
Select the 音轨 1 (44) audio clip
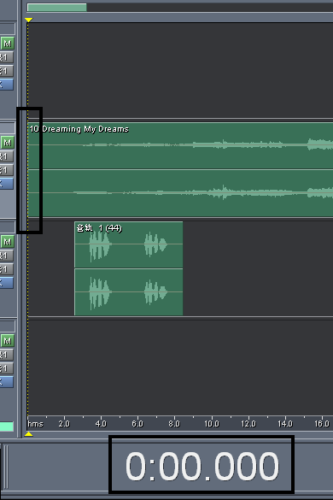point(128,268)
